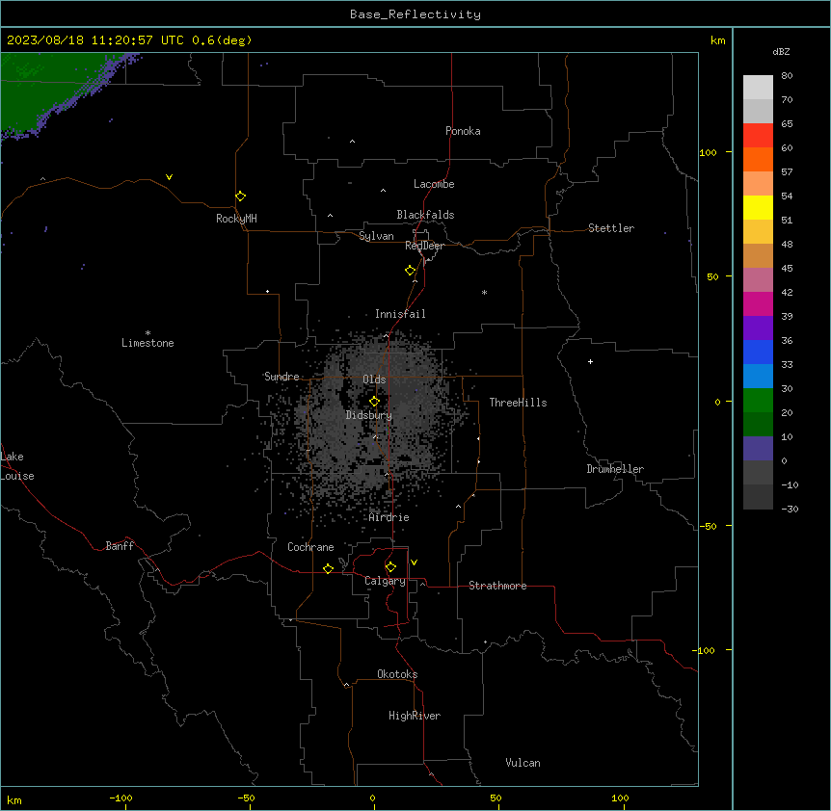Click the -100 tick on bottom axis

coord(121,798)
